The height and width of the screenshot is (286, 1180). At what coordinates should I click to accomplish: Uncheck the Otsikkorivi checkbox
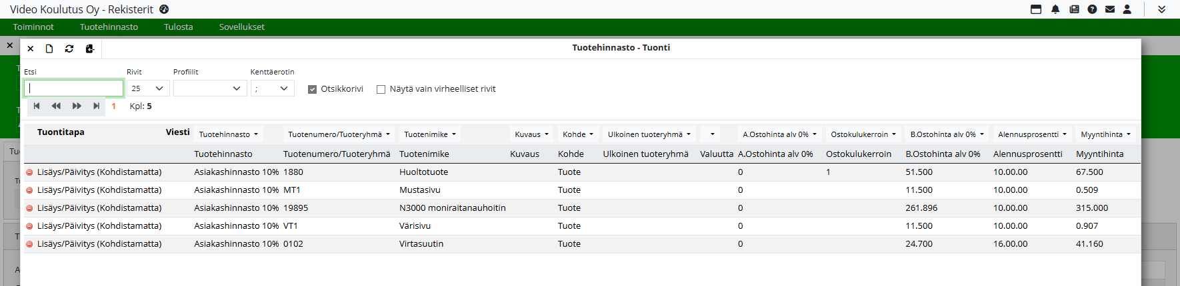[312, 89]
